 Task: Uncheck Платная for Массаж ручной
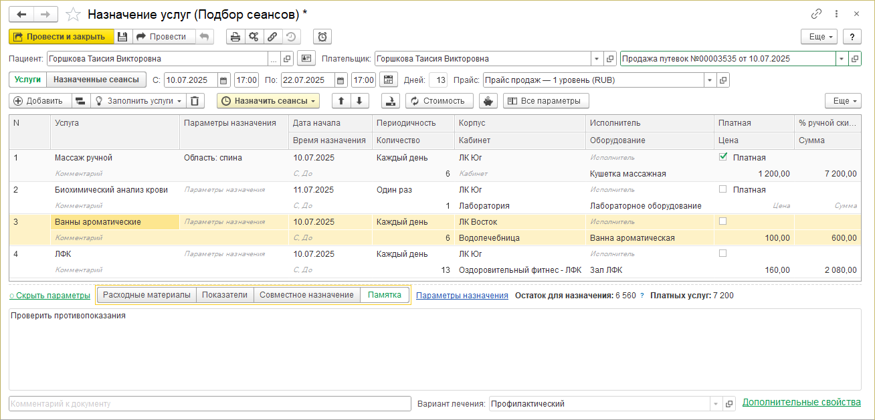pos(722,157)
